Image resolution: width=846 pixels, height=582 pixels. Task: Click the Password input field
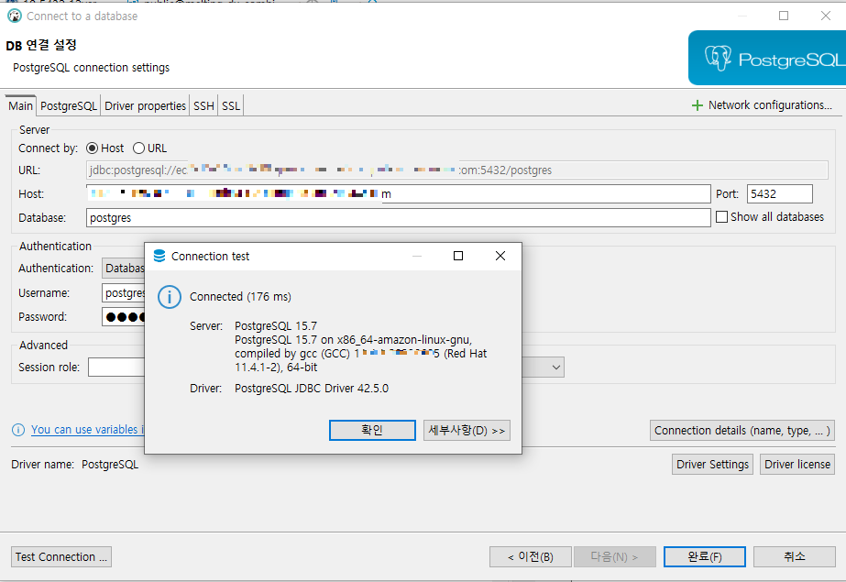click(x=124, y=316)
